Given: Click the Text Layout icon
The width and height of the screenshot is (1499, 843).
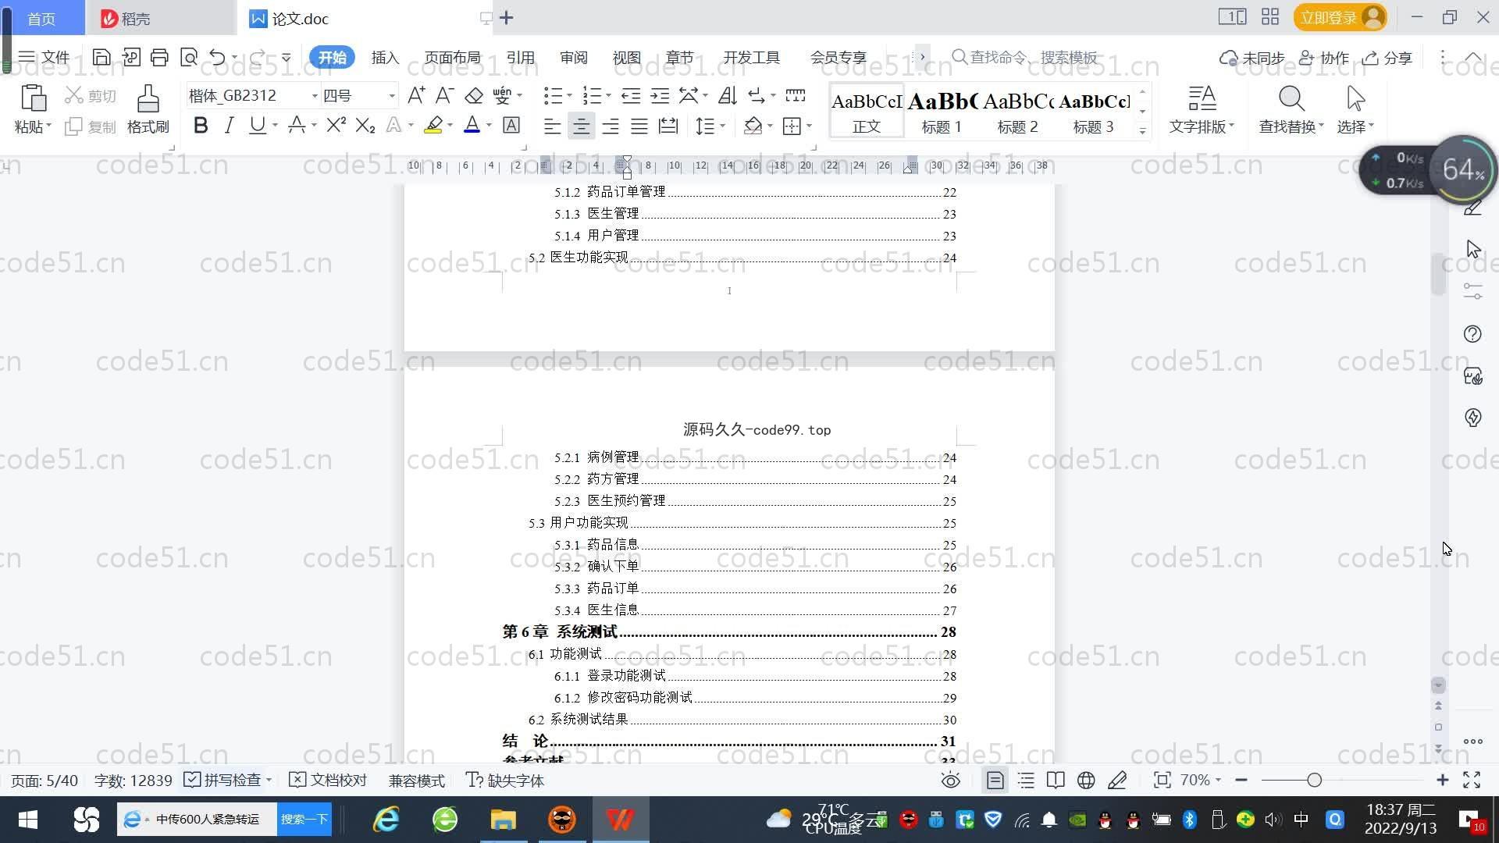Looking at the screenshot, I should pos(1202,99).
